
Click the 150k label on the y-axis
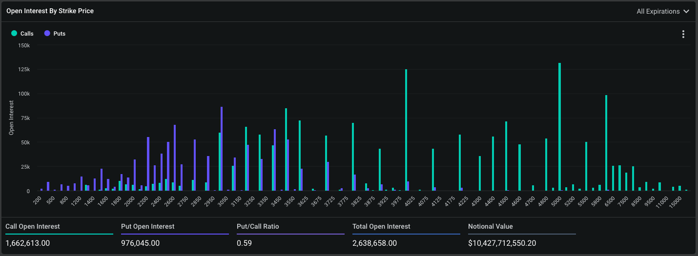(24, 45)
